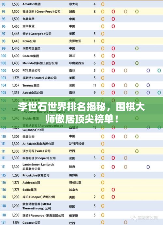The height and width of the screenshot is (225, 163).
Task: Click the WeChat logo beside 国际畜牧网 watermark
Action: pos(134,218)
